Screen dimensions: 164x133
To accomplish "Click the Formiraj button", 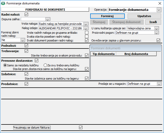I will coord(107,16).
